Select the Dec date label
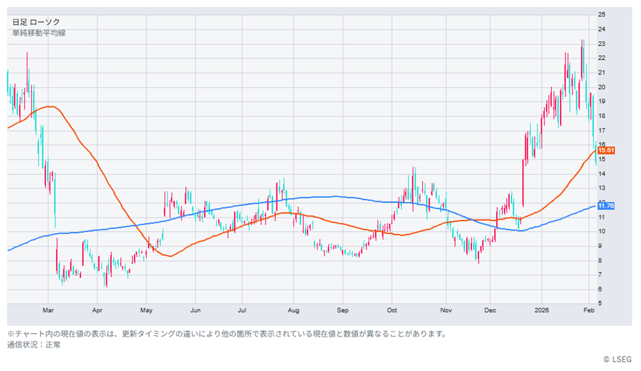Screen dimensions: 641x371 pos(490,310)
